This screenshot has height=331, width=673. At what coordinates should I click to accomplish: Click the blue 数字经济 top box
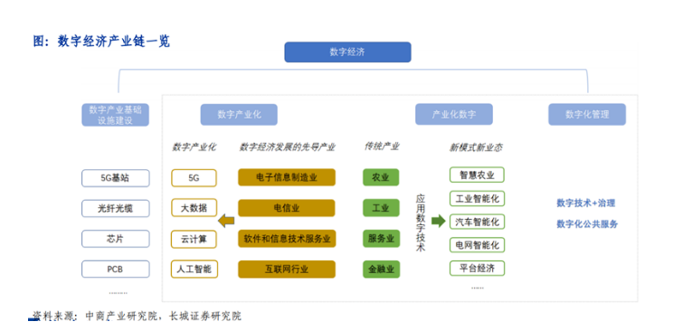click(x=347, y=52)
